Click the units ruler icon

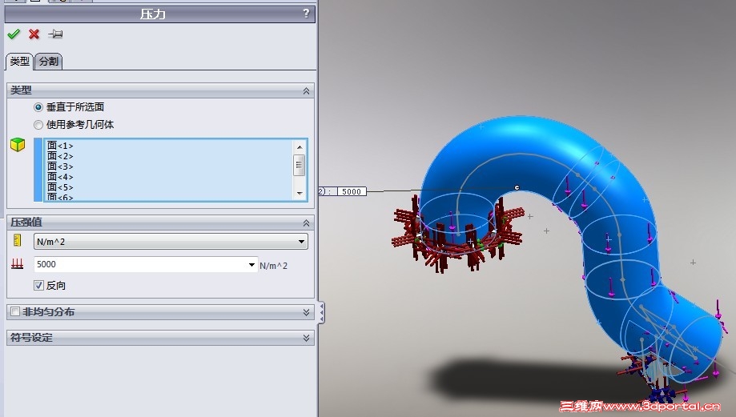tap(18, 240)
